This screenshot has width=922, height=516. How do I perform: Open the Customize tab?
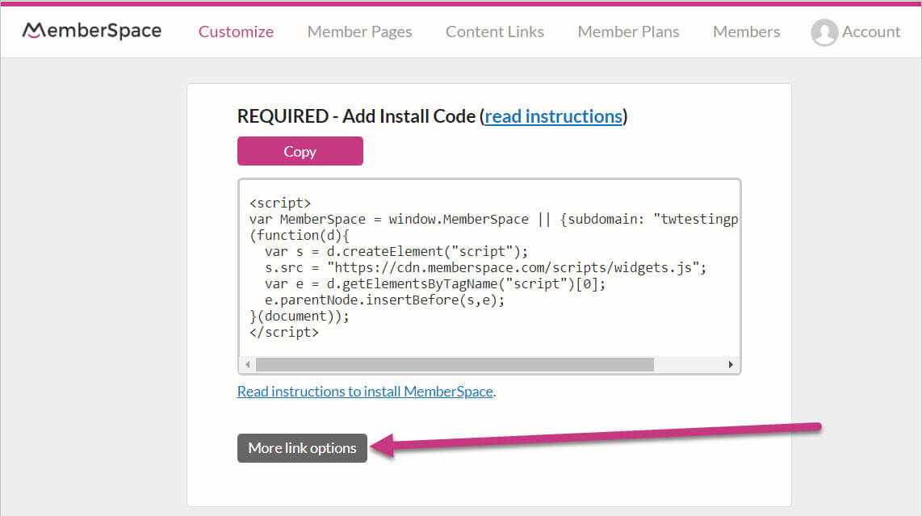[236, 31]
